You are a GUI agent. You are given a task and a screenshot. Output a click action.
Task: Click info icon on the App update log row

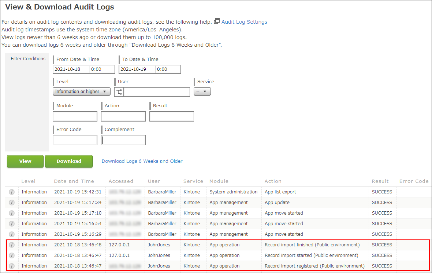pyautogui.click(x=11, y=202)
